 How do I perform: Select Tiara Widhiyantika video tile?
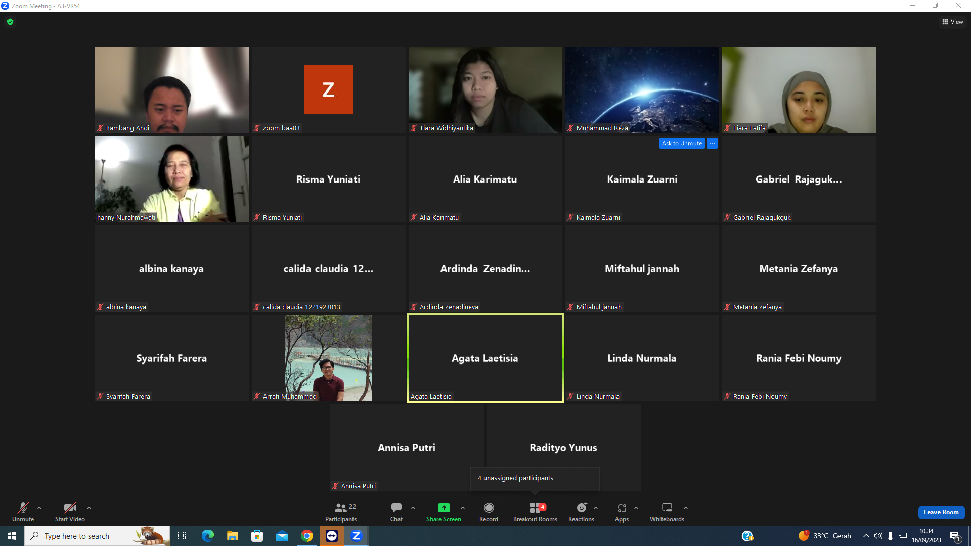(x=485, y=89)
